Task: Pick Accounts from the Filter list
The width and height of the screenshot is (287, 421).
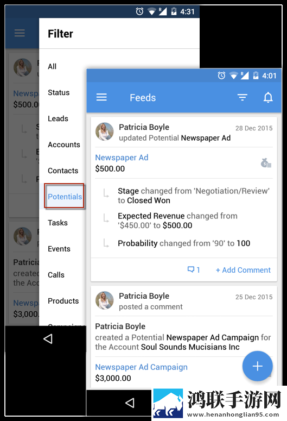Action: pos(64,144)
